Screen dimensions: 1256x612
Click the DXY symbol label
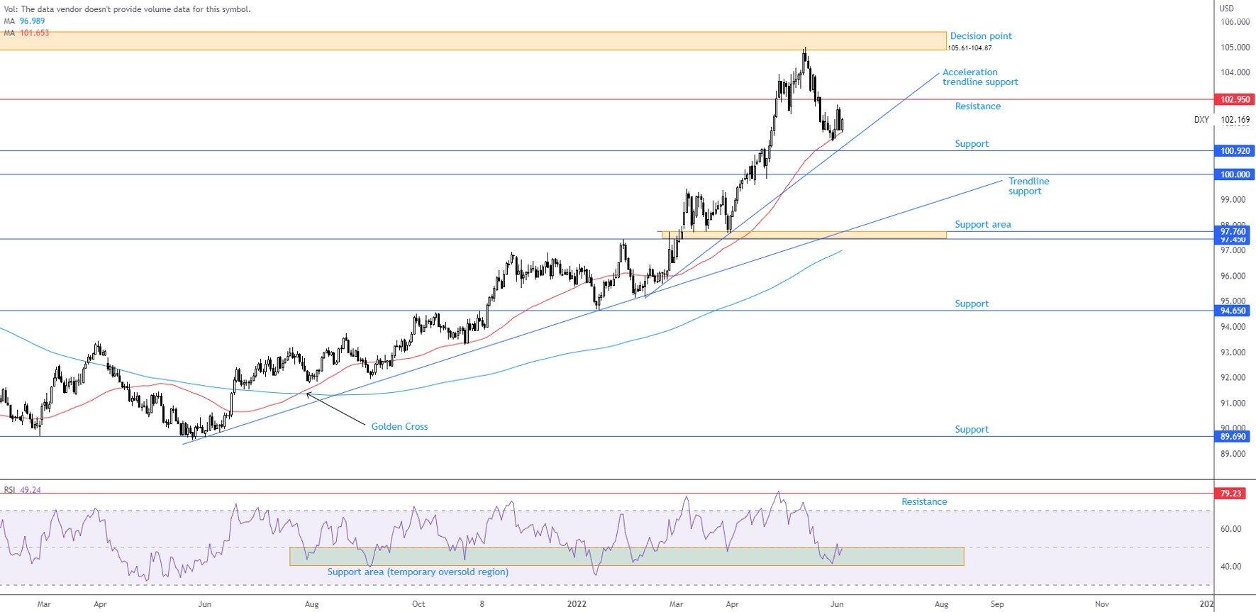point(1201,121)
